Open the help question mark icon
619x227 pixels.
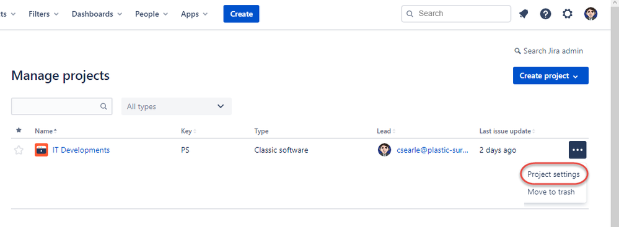(x=545, y=14)
